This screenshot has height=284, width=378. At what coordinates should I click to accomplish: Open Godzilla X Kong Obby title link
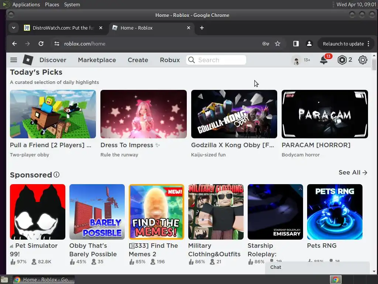(233, 145)
